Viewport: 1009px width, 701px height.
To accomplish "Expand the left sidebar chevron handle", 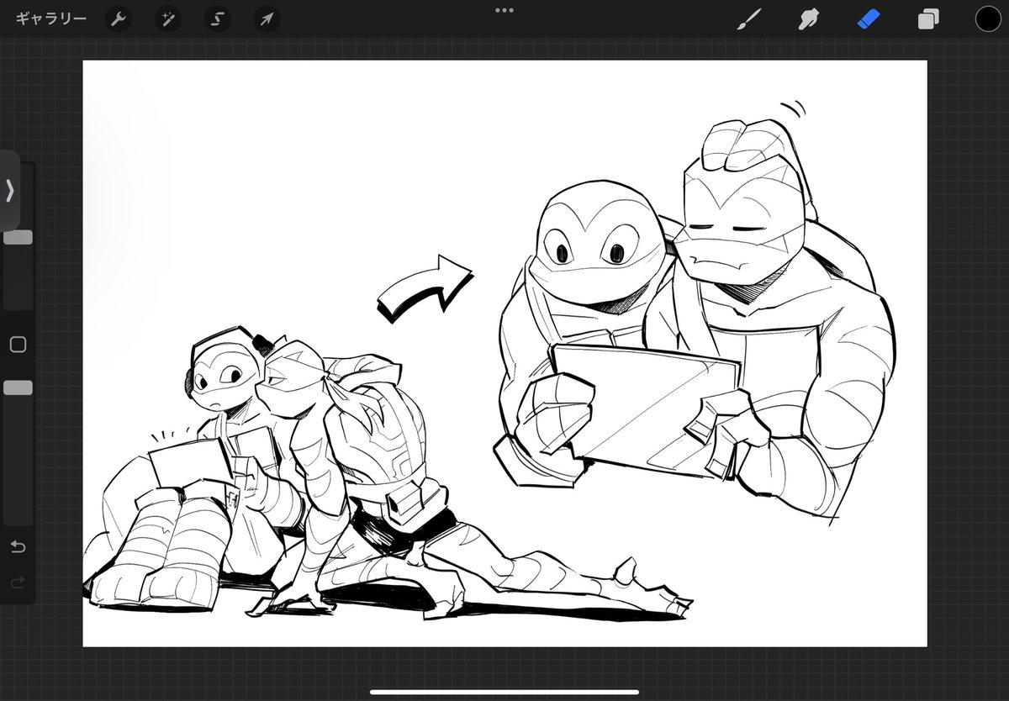I will coord(10,191).
